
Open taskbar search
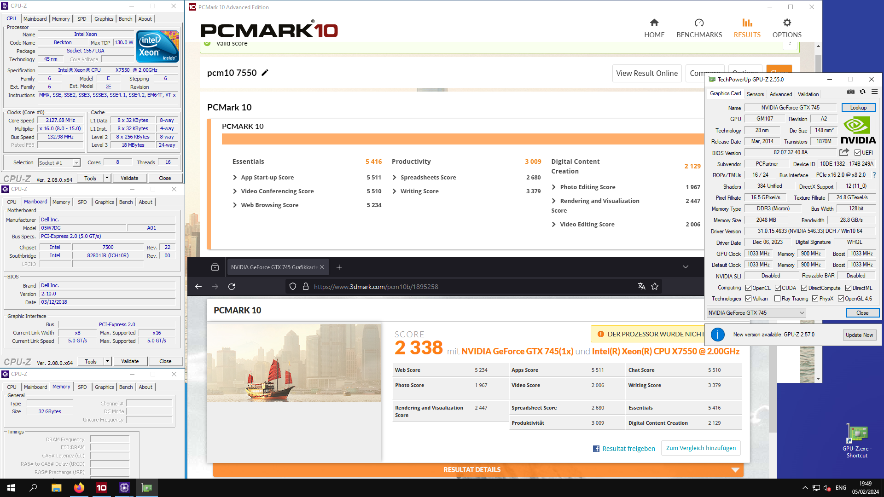tap(33, 488)
